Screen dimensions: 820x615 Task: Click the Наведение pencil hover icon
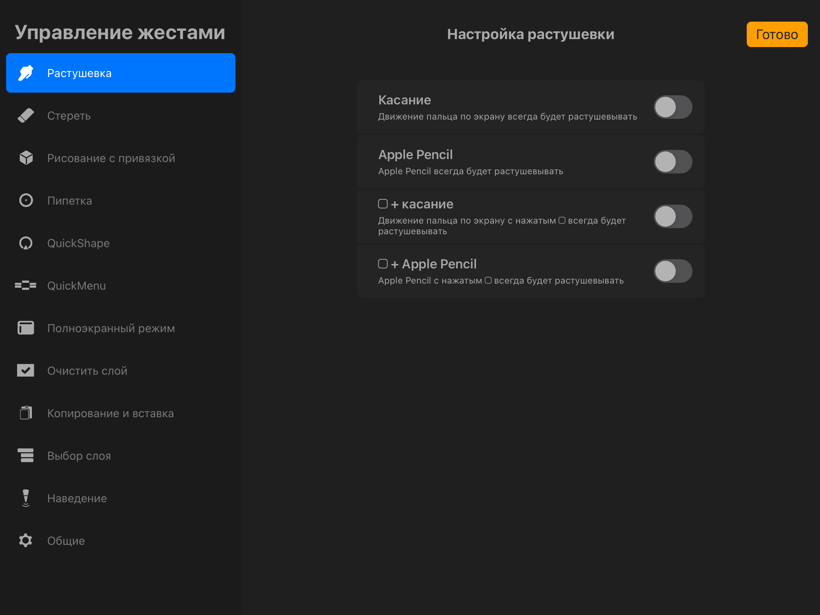coord(26,498)
